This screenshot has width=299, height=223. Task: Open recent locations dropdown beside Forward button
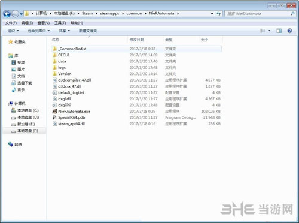(x=21, y=14)
